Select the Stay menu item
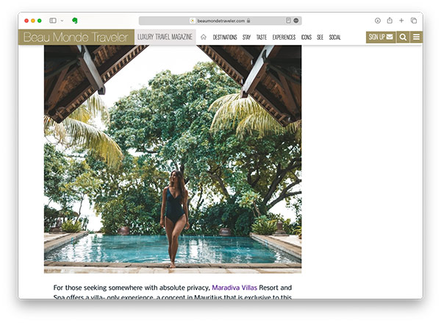 click(x=246, y=37)
